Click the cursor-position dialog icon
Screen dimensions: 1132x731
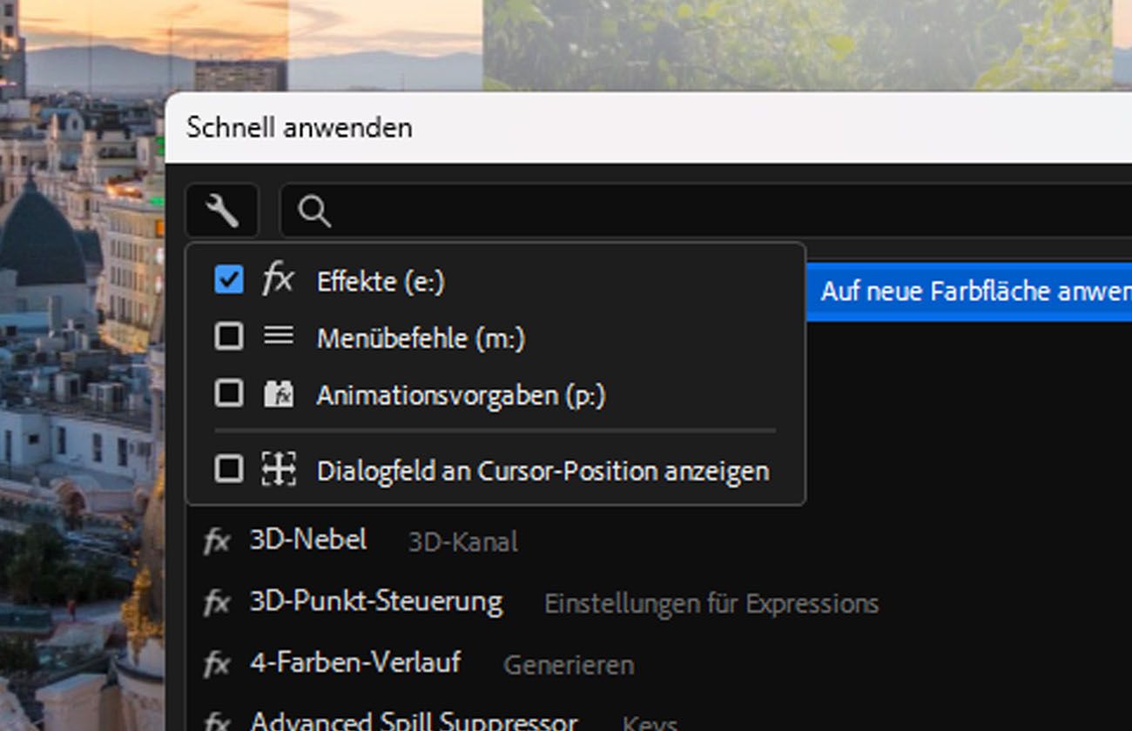[278, 470]
